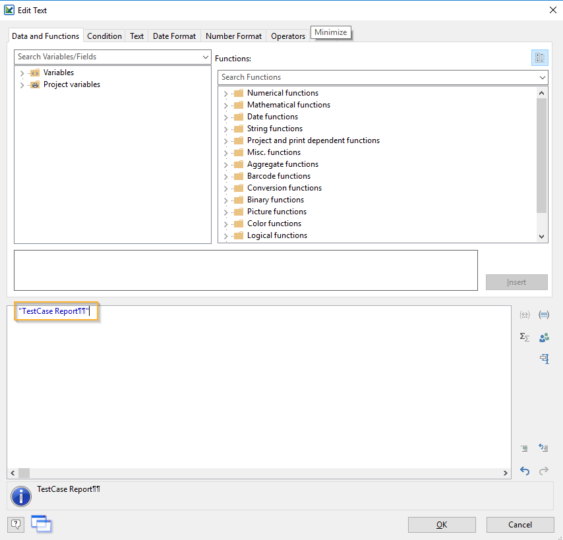Click the blue information icon

pos(21,496)
